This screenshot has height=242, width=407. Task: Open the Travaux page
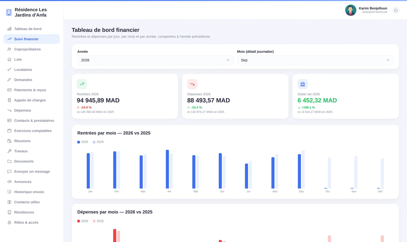pos(32,151)
